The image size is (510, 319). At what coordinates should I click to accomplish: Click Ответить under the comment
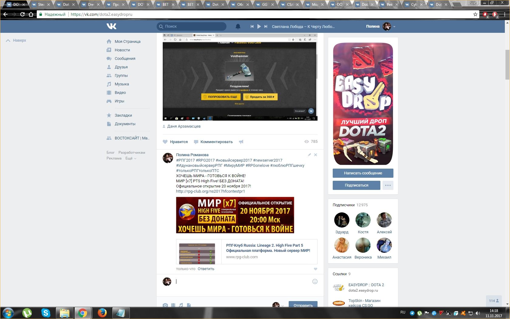206,269
